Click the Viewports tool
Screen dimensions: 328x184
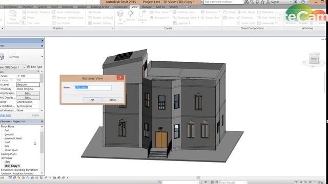coord(267,23)
